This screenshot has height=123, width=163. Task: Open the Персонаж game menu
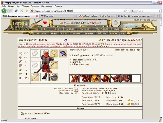pyautogui.click(x=41, y=33)
